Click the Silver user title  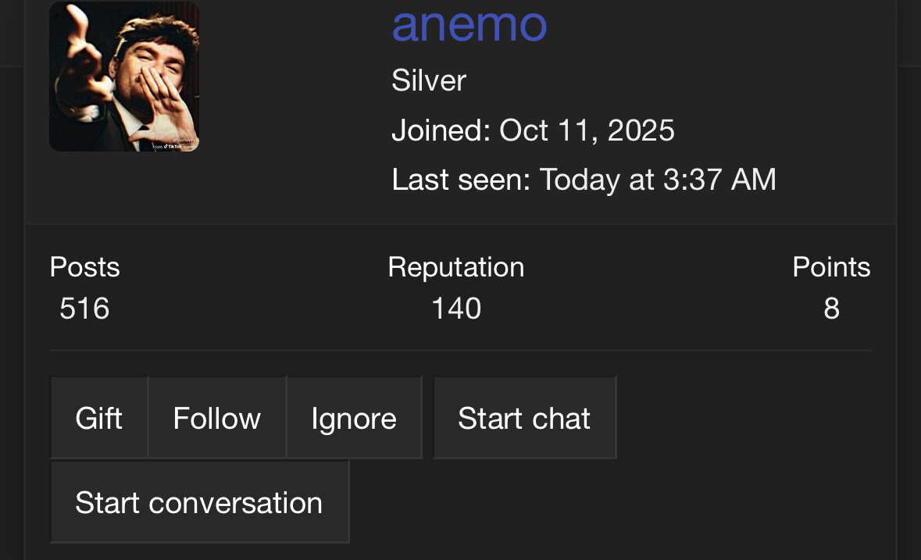pyautogui.click(x=429, y=80)
